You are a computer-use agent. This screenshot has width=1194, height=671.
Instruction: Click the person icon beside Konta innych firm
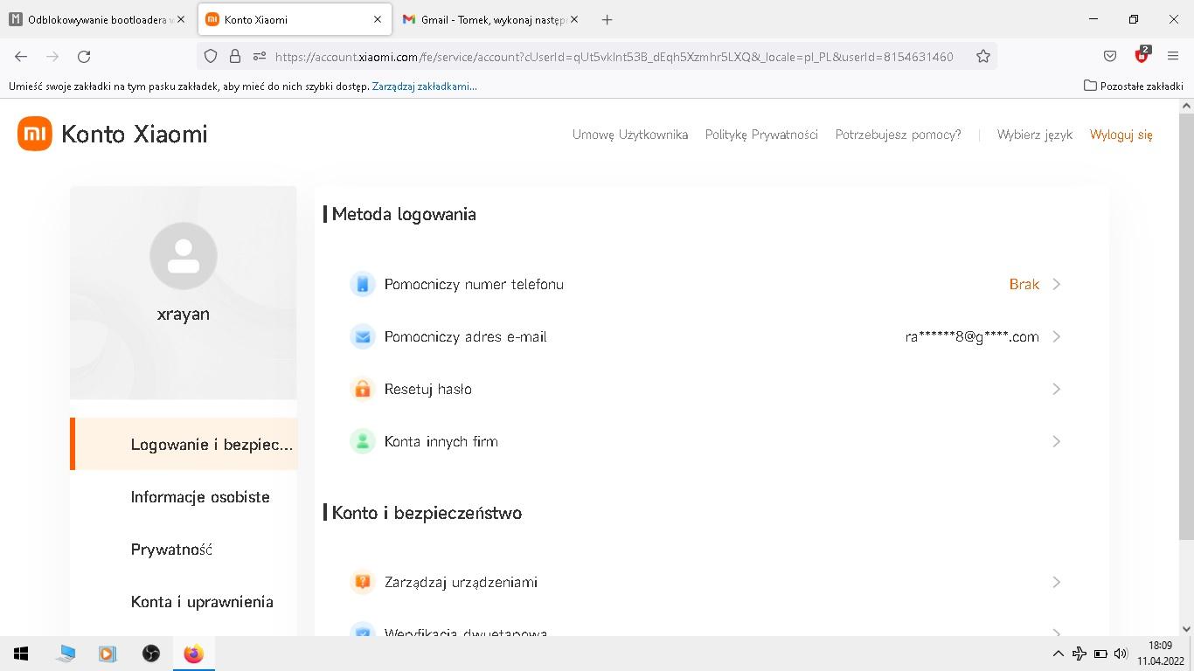tap(363, 442)
